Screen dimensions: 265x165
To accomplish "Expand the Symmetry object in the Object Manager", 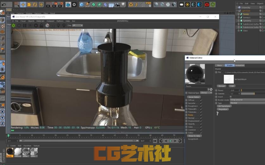I will (x=239, y=21).
